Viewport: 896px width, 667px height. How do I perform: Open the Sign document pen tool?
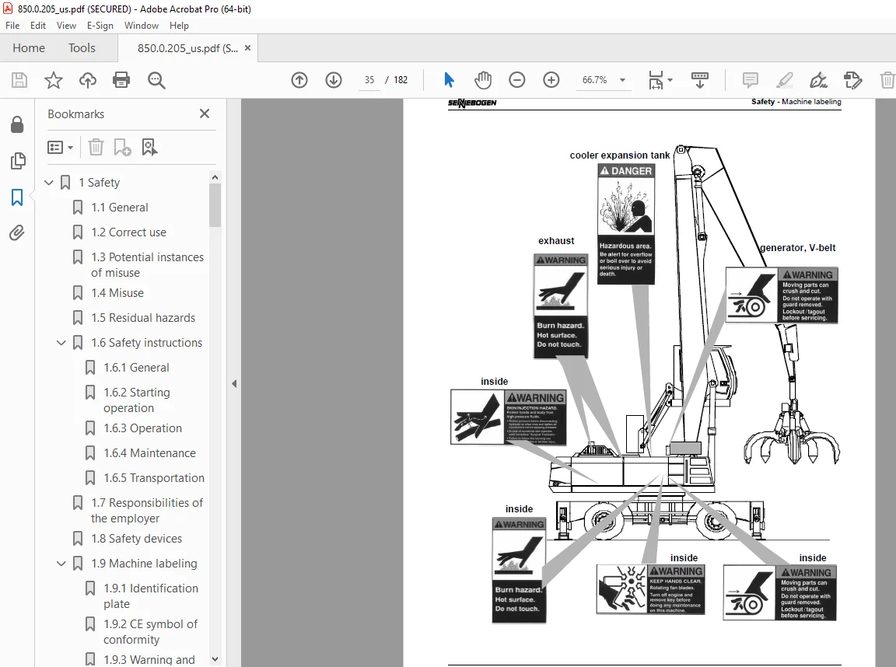[818, 80]
